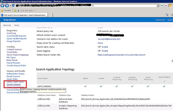Open Authoritative Pages link
The image size is (173, 111).
(15, 74)
